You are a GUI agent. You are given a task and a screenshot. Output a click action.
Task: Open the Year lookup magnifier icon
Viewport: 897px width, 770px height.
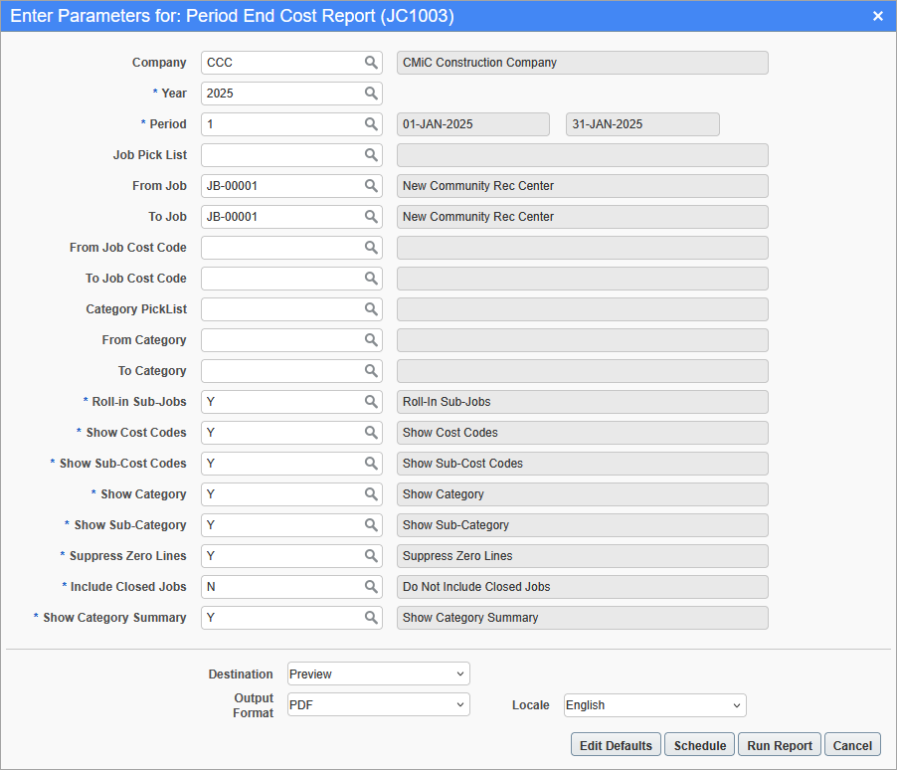coord(371,94)
